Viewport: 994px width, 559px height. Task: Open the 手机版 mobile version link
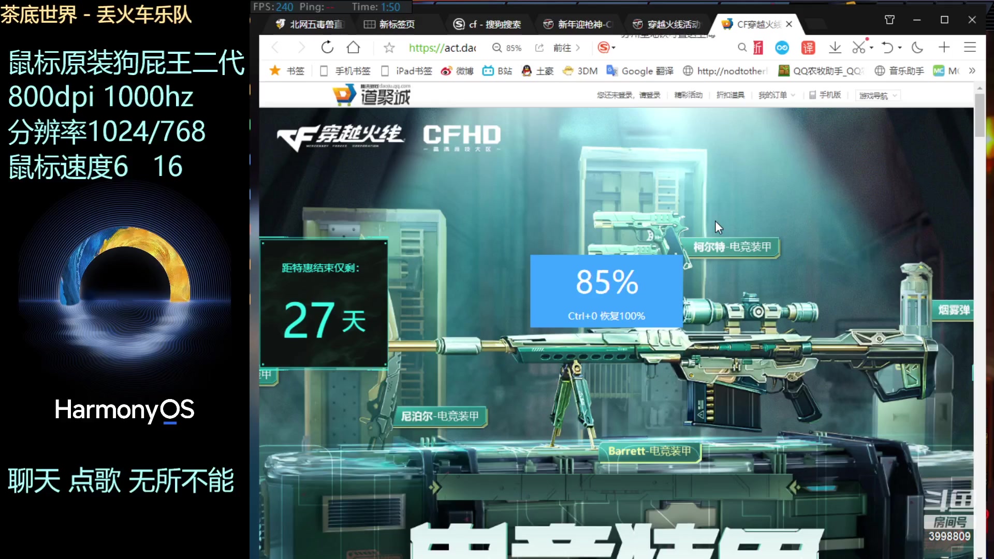825,95
